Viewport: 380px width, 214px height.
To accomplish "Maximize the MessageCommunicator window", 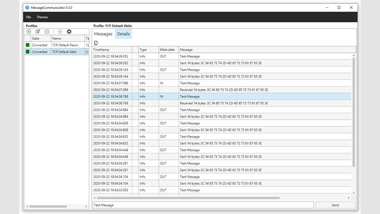I will tap(339, 7).
